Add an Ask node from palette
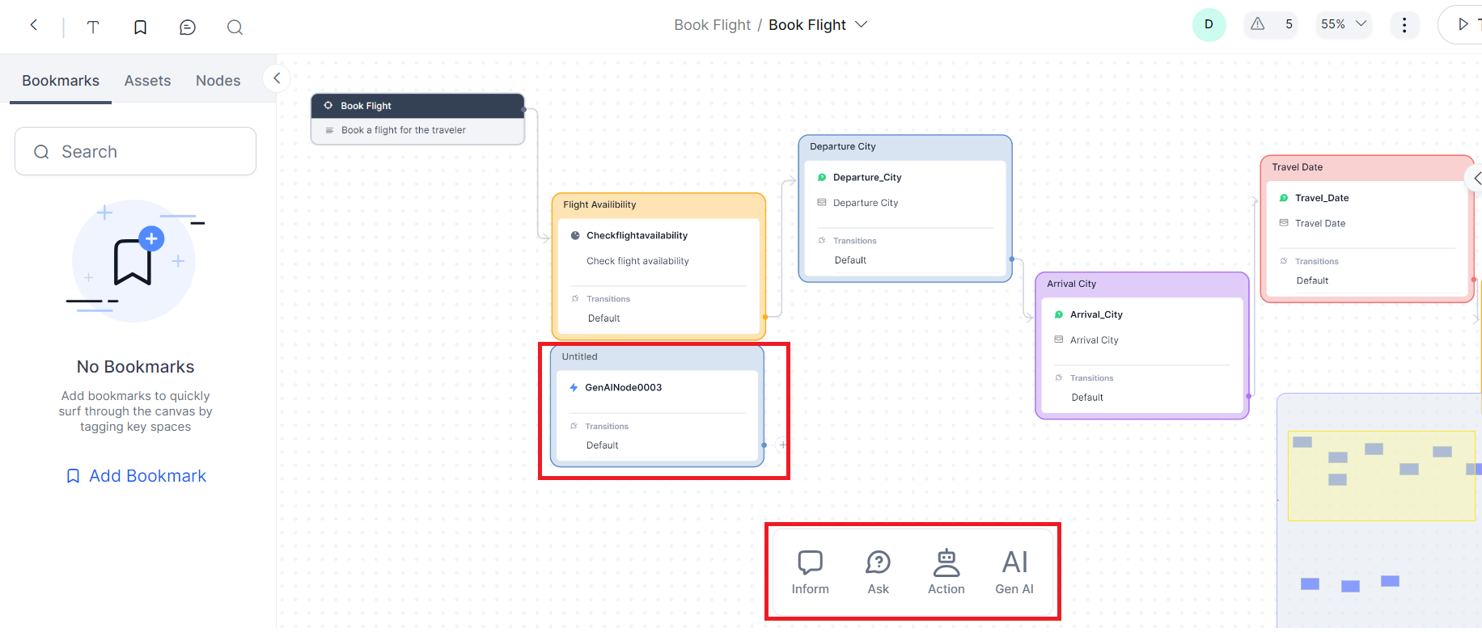This screenshot has width=1482, height=632. tap(878, 572)
